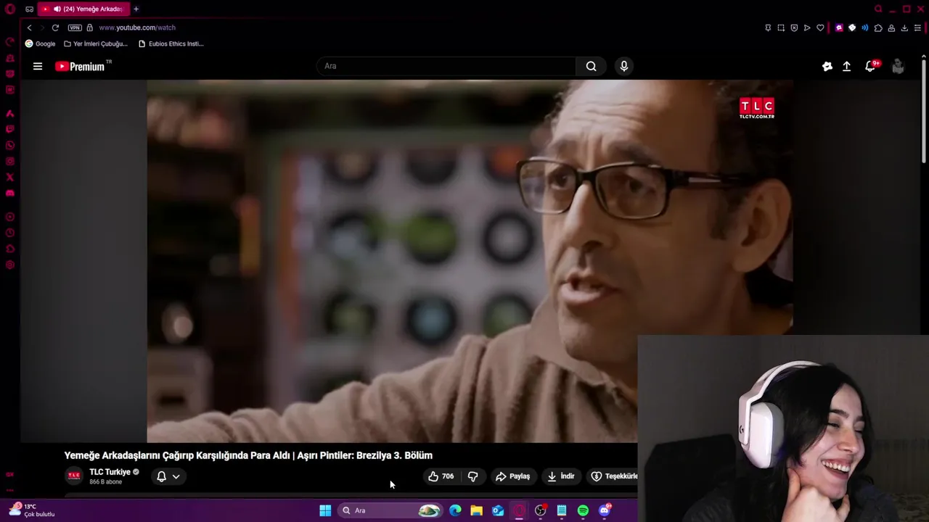Open the My Flow send icon
Image resolution: width=929 pixels, height=522 pixels.
point(807,28)
